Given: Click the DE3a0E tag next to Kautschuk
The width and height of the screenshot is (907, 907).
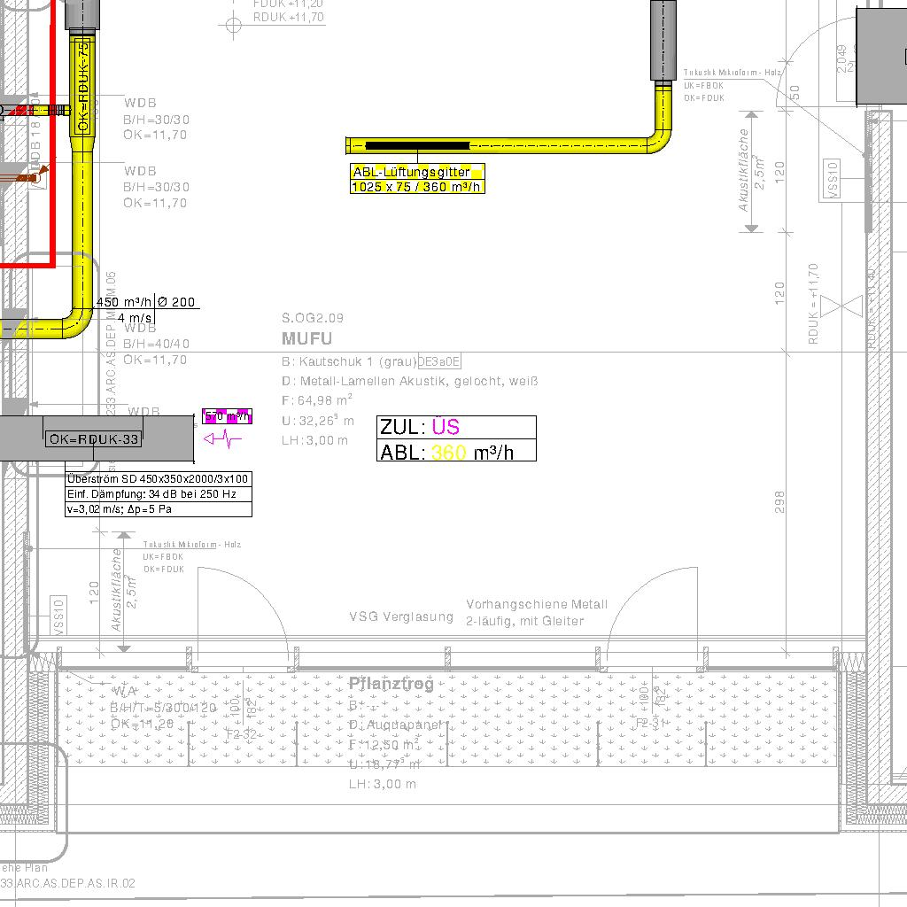Looking at the screenshot, I should click(439, 361).
